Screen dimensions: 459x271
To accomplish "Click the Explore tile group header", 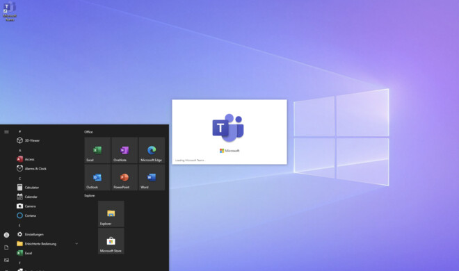I will (x=90, y=195).
